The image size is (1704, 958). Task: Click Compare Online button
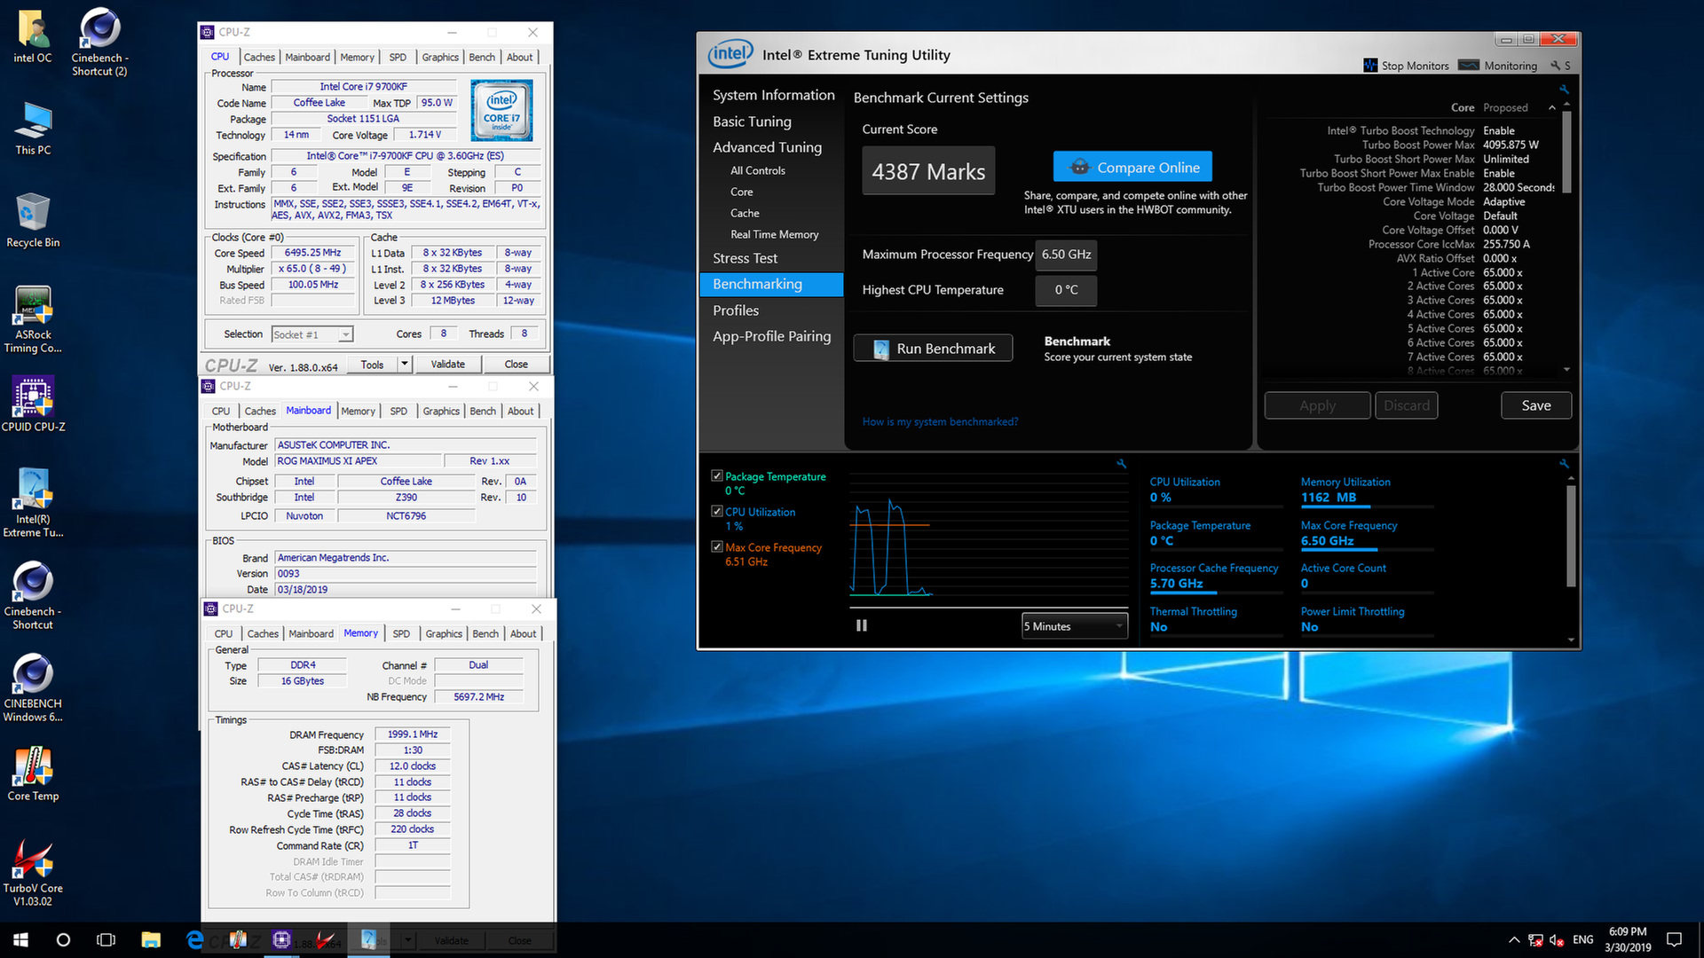(x=1132, y=167)
